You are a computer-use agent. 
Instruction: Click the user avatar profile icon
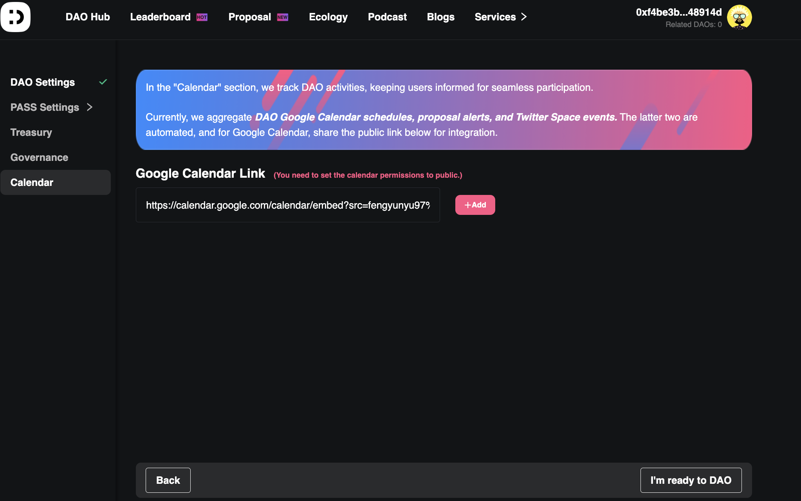(739, 17)
